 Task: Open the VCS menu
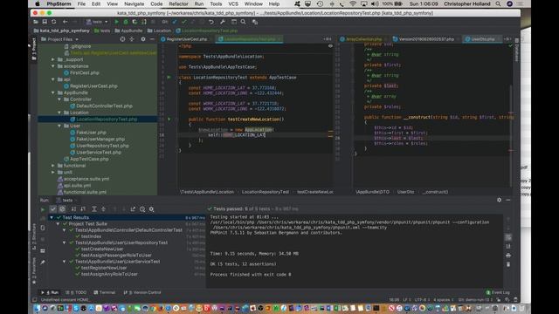coord(233,3)
